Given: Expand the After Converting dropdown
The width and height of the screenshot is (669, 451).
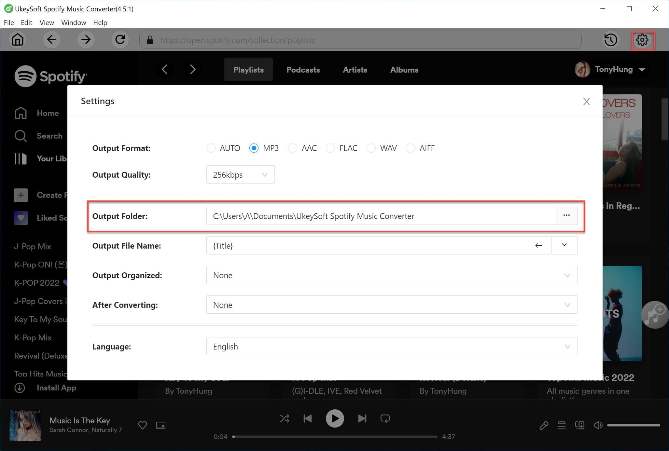Looking at the screenshot, I should click(567, 305).
